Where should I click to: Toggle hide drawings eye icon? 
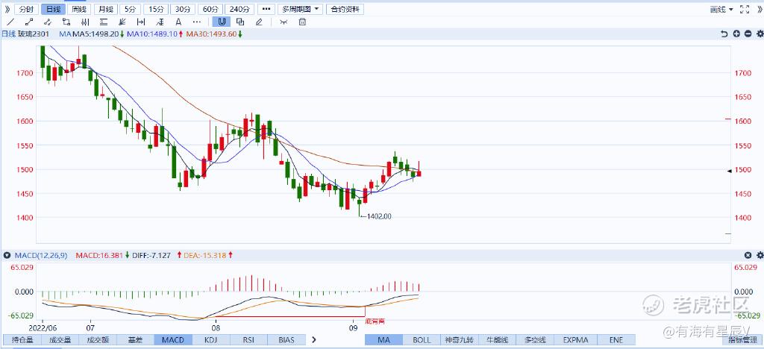(284, 22)
